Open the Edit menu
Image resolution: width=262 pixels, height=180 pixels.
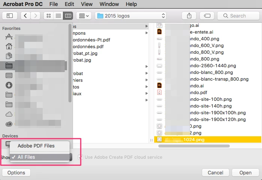[x=69, y=4]
